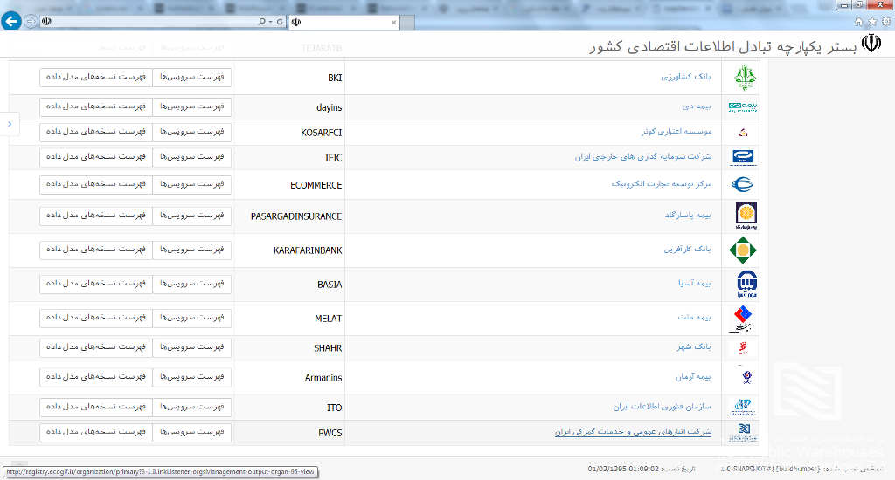Image resolution: width=895 pixels, height=480 pixels.
Task: Click فهرست سرویس‌ها button in dayins row
Action: (x=191, y=106)
